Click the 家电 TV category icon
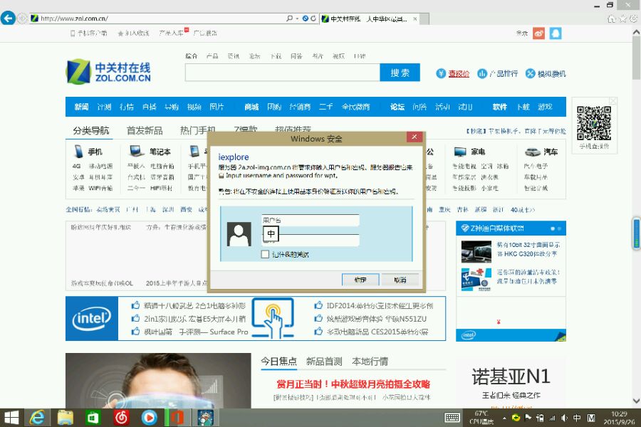The image size is (641, 427). coord(460,152)
